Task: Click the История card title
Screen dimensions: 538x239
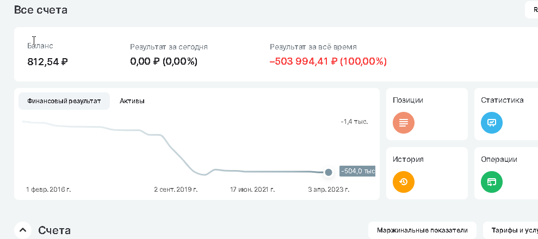Action: pyautogui.click(x=408, y=159)
